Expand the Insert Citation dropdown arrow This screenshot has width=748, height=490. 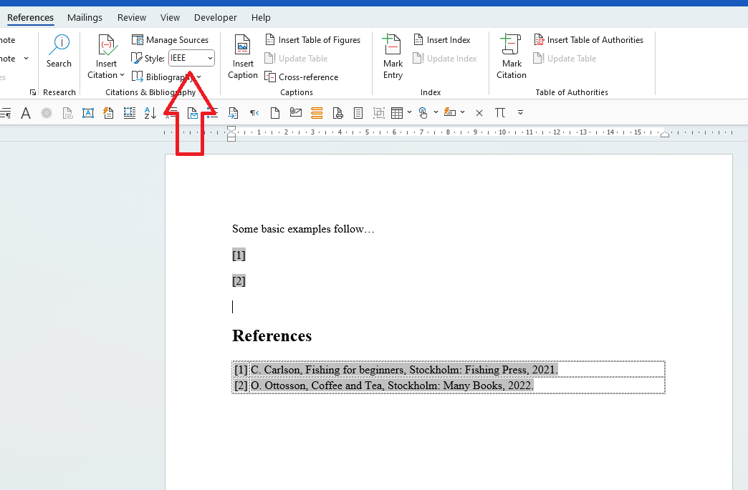(122, 75)
